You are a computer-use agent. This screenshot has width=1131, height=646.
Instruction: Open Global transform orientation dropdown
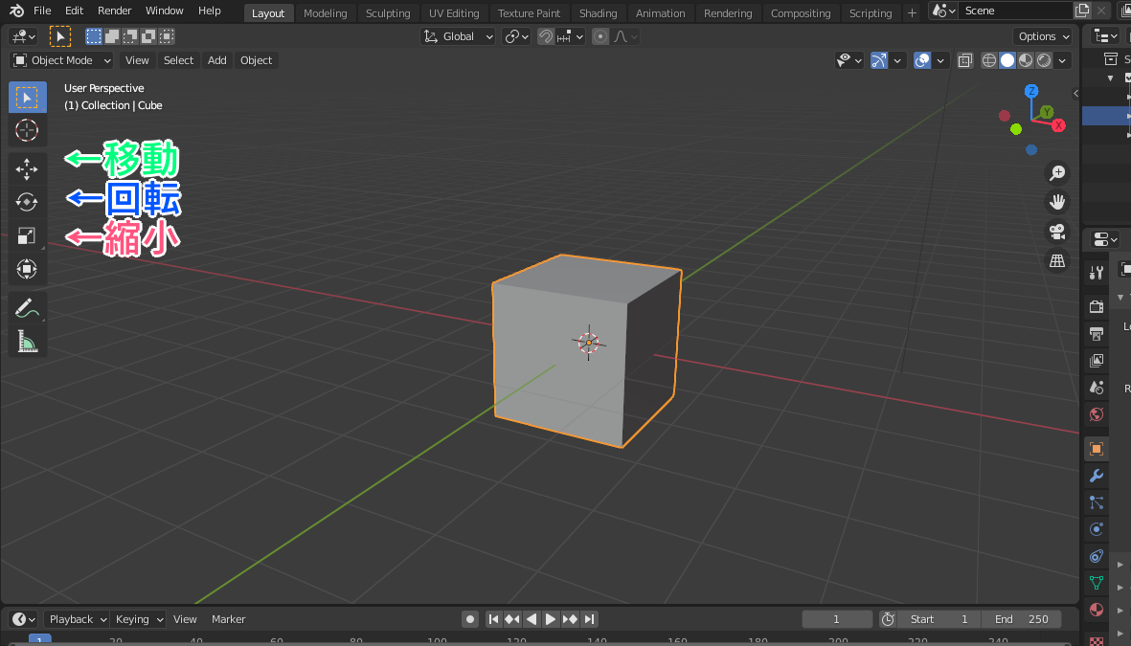point(458,36)
